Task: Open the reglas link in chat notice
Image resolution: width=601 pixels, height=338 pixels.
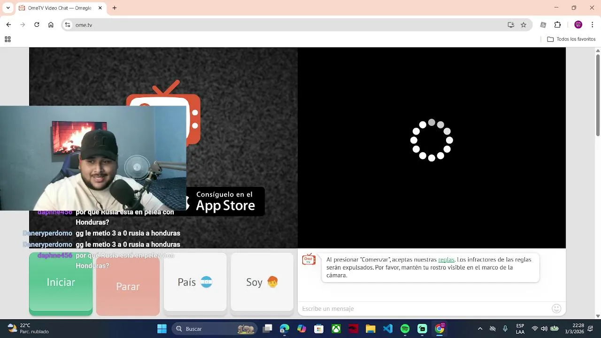Action: point(446,260)
